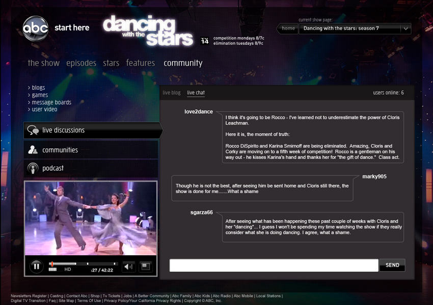This screenshot has width=433, height=305.
Task: Open the current show page dropdown arrow
Action: click(405, 28)
